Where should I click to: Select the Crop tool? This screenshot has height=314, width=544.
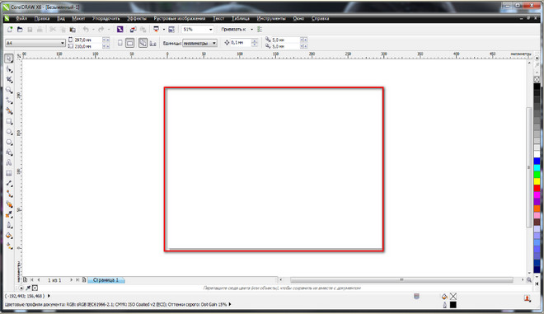(9, 80)
